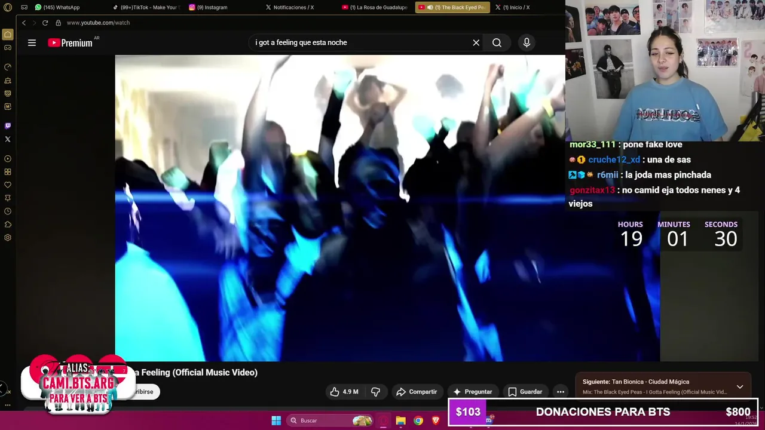
Task: Click the video title Feeling (Official Music Video)
Action: pyautogui.click(x=195, y=372)
